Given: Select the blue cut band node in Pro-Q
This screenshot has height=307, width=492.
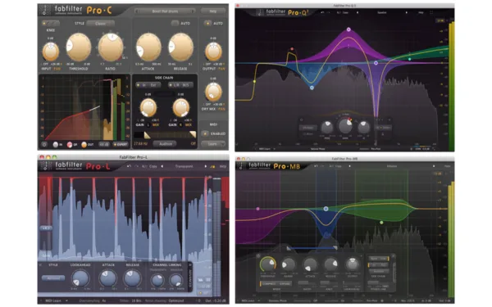Looking at the screenshot, I should [312, 88].
